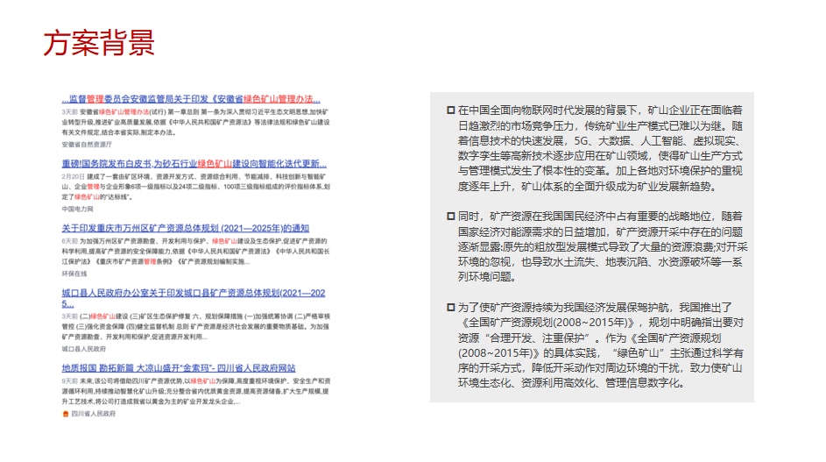Image resolution: width=826 pixels, height=462 pixels.
Task: Click the 中国电力网 source label
Action: pos(79,210)
